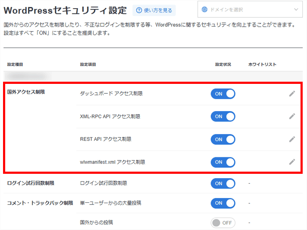The height and width of the screenshot is (230, 307).
Task: Edit whitelist for wlwmanifest.xml アクセス制限
Action: 292,162
